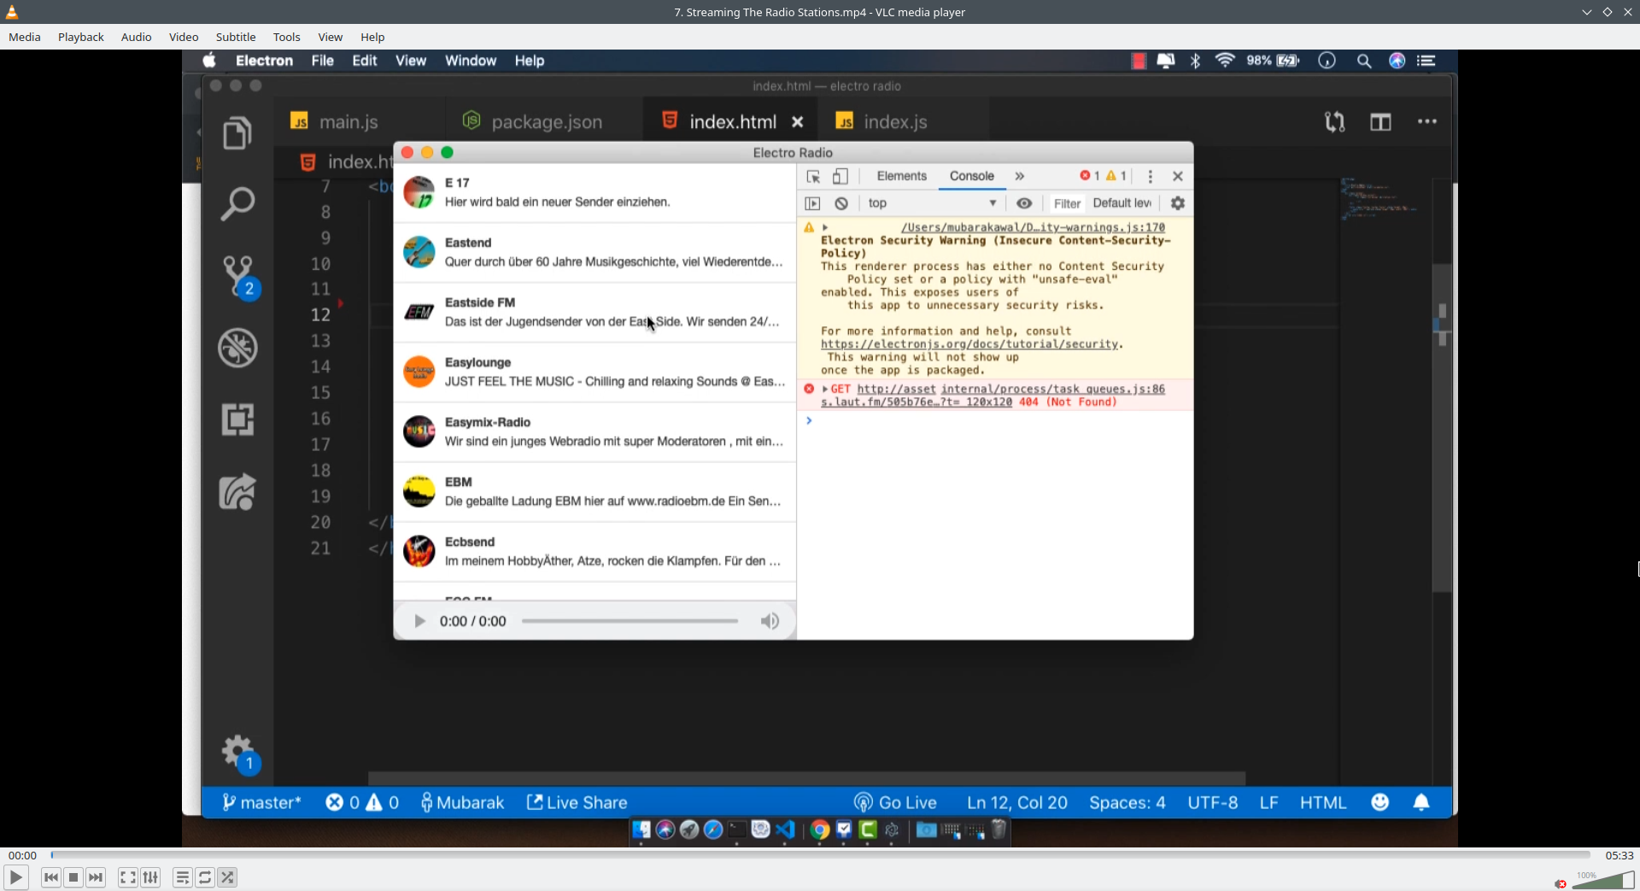Image resolution: width=1640 pixels, height=891 pixels.
Task: Toggle the VLC playlist view
Action: pyautogui.click(x=183, y=877)
